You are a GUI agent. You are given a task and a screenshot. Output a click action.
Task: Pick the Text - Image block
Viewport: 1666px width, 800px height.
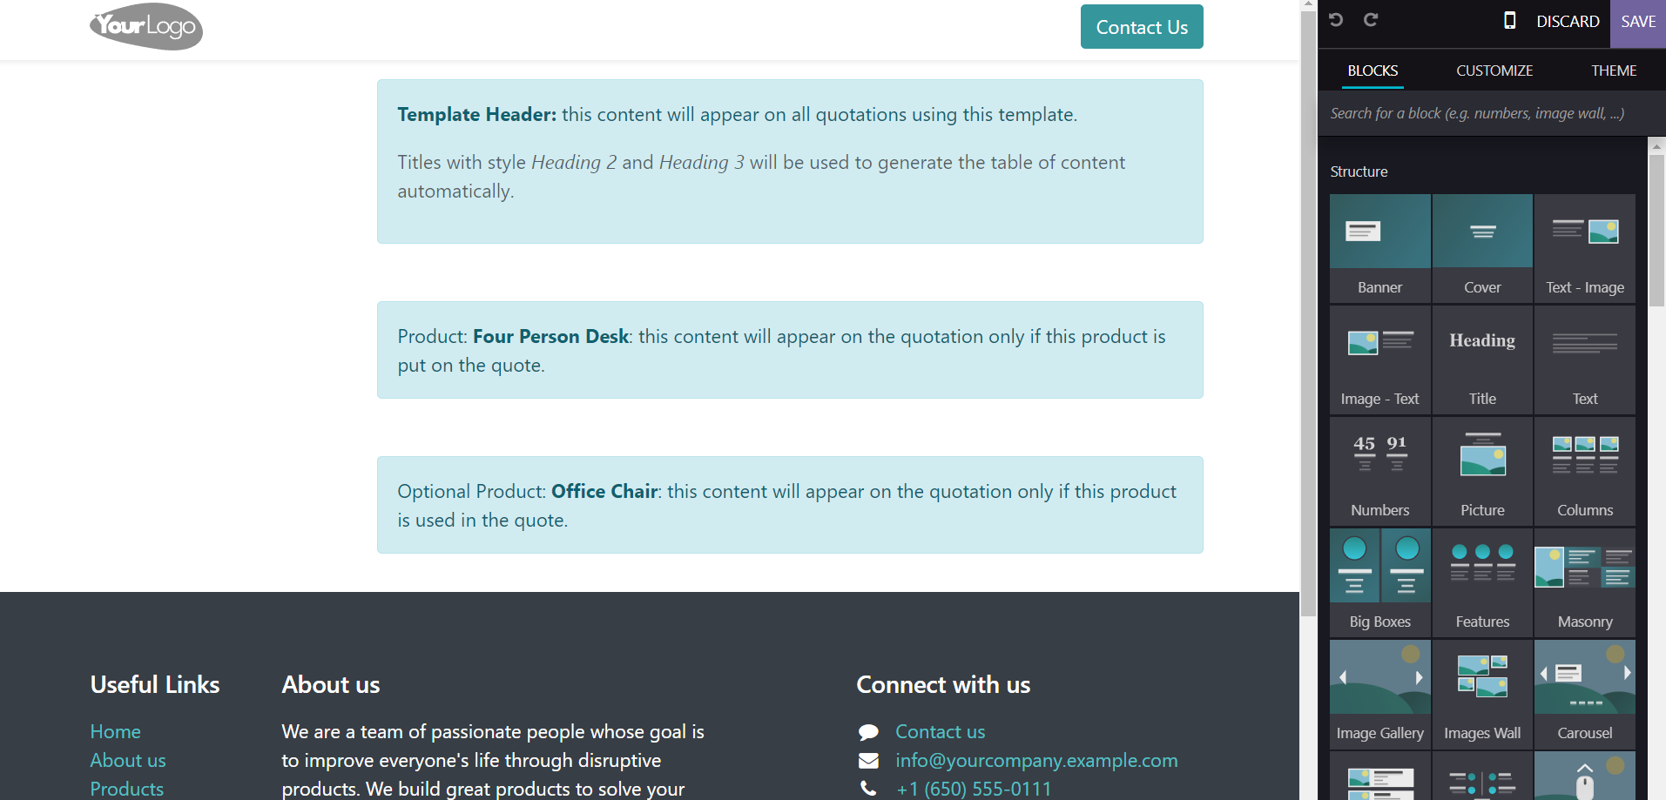click(1585, 248)
